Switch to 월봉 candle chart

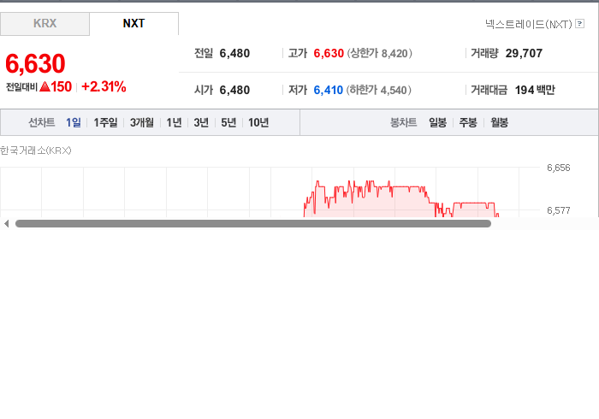click(499, 122)
